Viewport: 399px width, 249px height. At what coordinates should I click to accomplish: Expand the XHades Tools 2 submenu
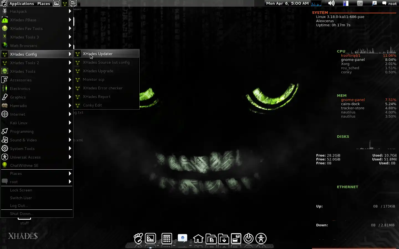(37, 63)
